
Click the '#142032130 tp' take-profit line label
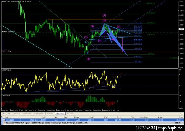point(6,51)
